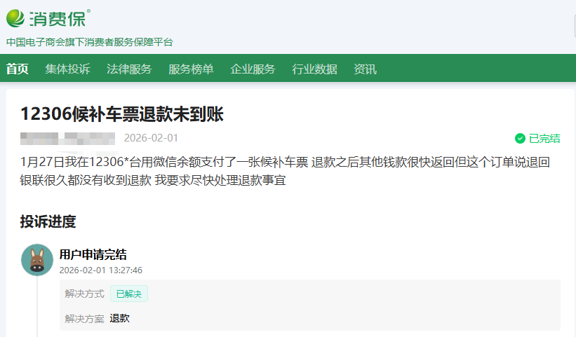Click the tagline 中国电子商会旗下消费者服务保障平台

pyautogui.click(x=89, y=42)
